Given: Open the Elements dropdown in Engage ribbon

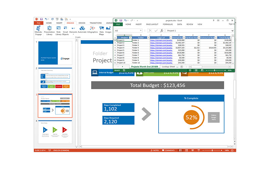Looking at the screenshot, I should point(73,31).
